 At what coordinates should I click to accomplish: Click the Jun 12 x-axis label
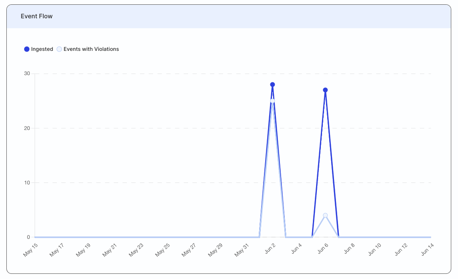pos(401,250)
